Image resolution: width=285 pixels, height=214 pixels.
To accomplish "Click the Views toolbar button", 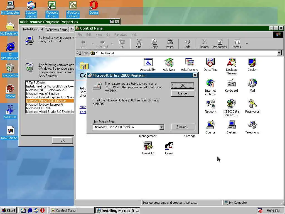I will 237,44.
